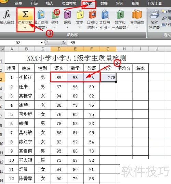The image size is (171, 184).
Task: Click the Select All corner button
Action: click(2, 49)
